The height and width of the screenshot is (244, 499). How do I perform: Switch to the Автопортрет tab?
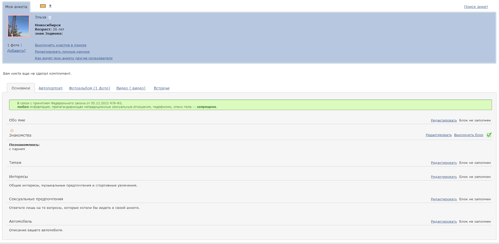51,88
